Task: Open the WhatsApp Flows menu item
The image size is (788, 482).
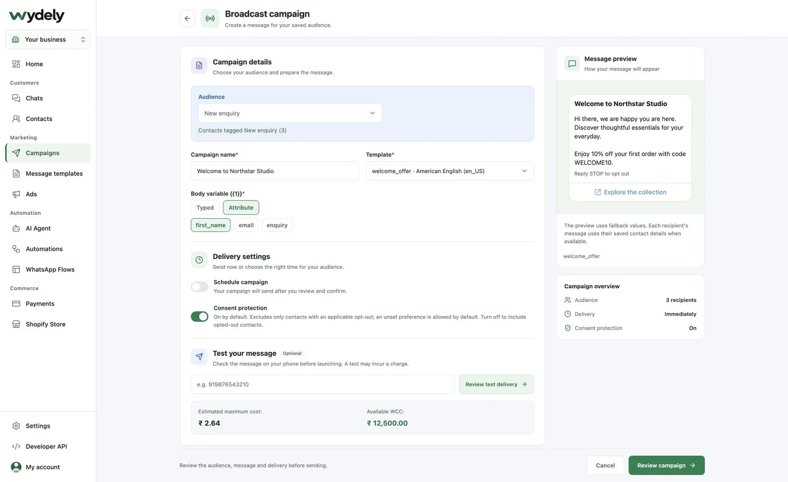Action: (48, 270)
